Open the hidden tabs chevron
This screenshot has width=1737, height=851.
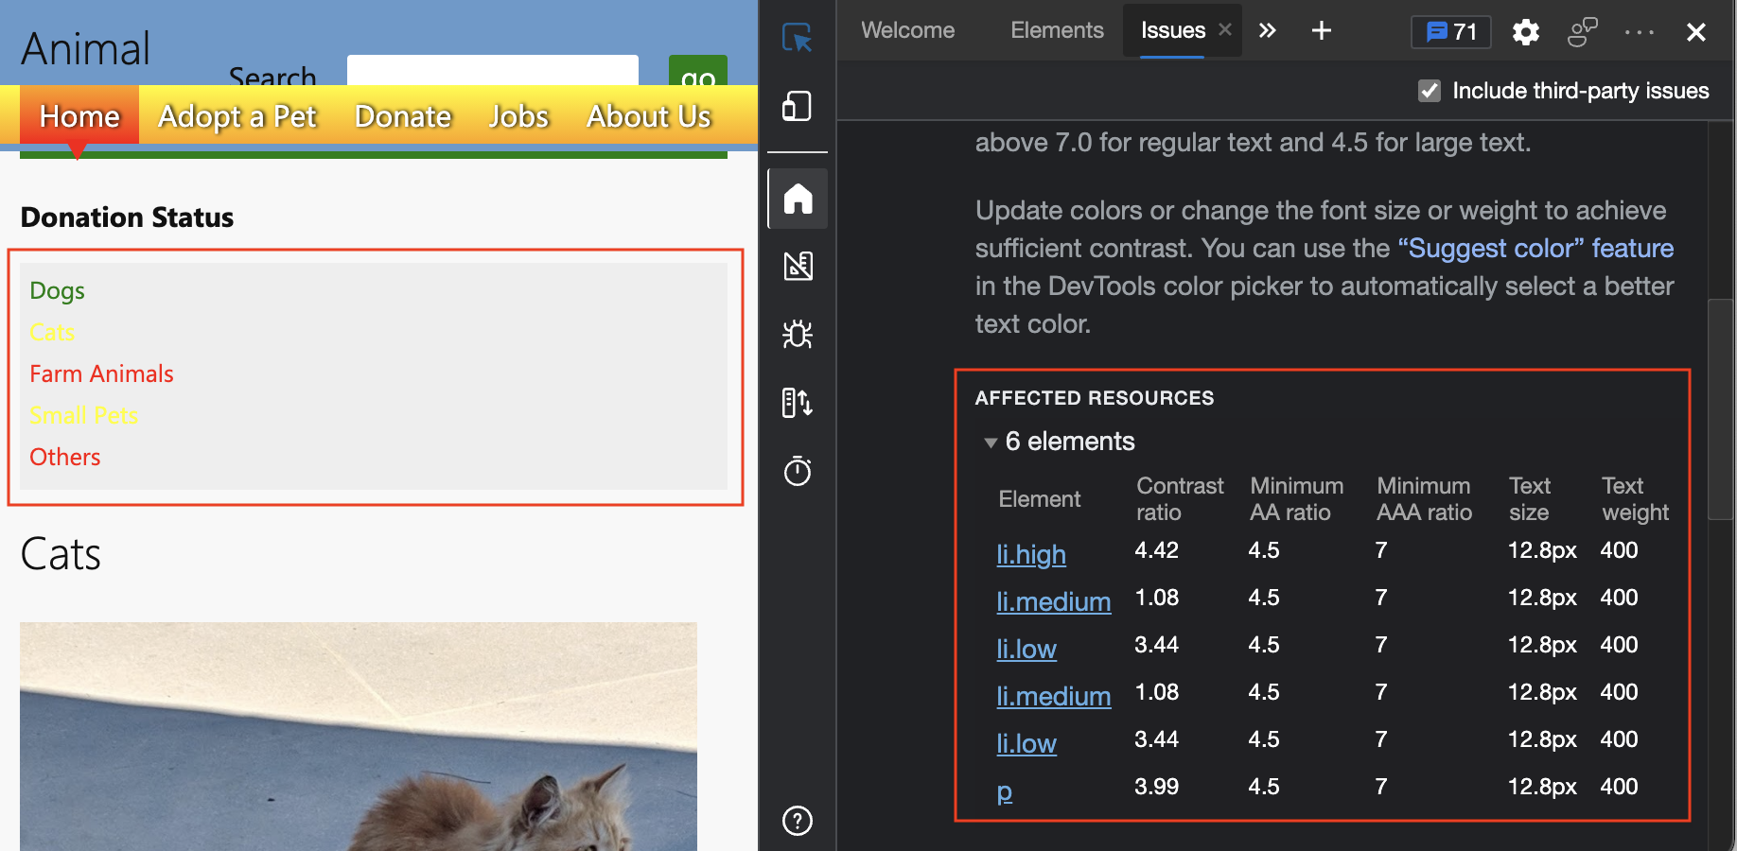tap(1267, 30)
